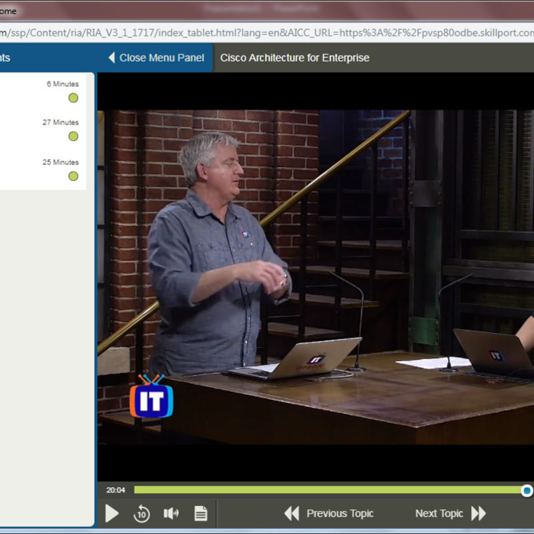Screen dimensions: 534x534
Task: Open the volume control
Action: pyautogui.click(x=171, y=513)
